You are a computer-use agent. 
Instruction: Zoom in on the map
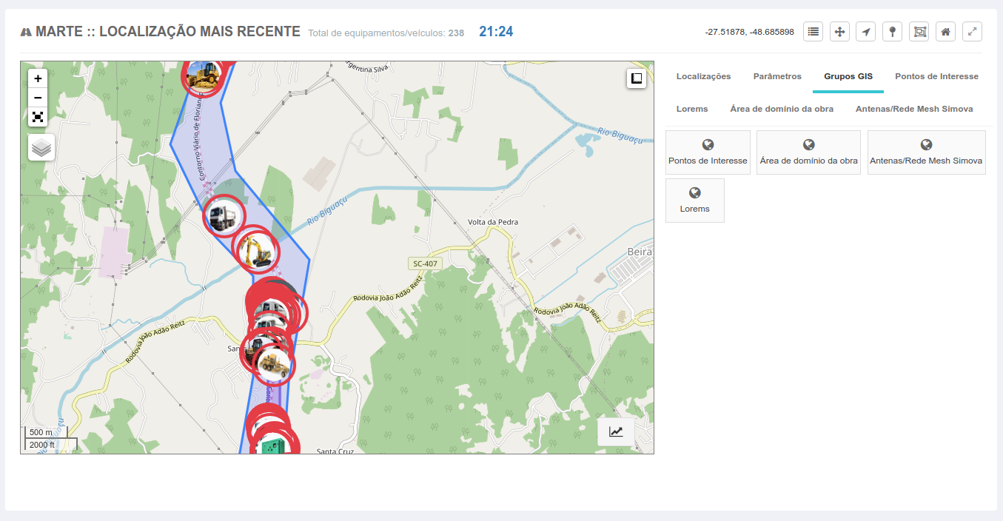[38, 78]
